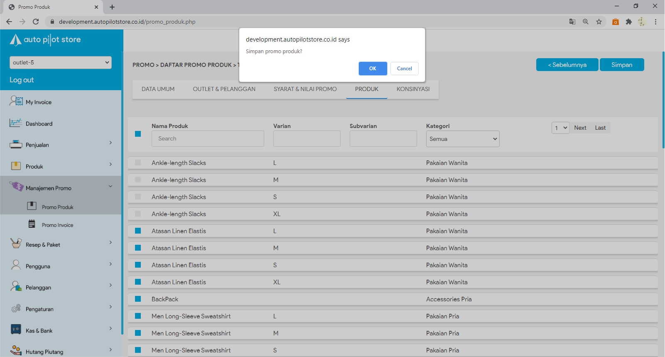Image resolution: width=665 pixels, height=357 pixels.
Task: Open Promo Invoice icon in sidebar
Action: point(32,224)
